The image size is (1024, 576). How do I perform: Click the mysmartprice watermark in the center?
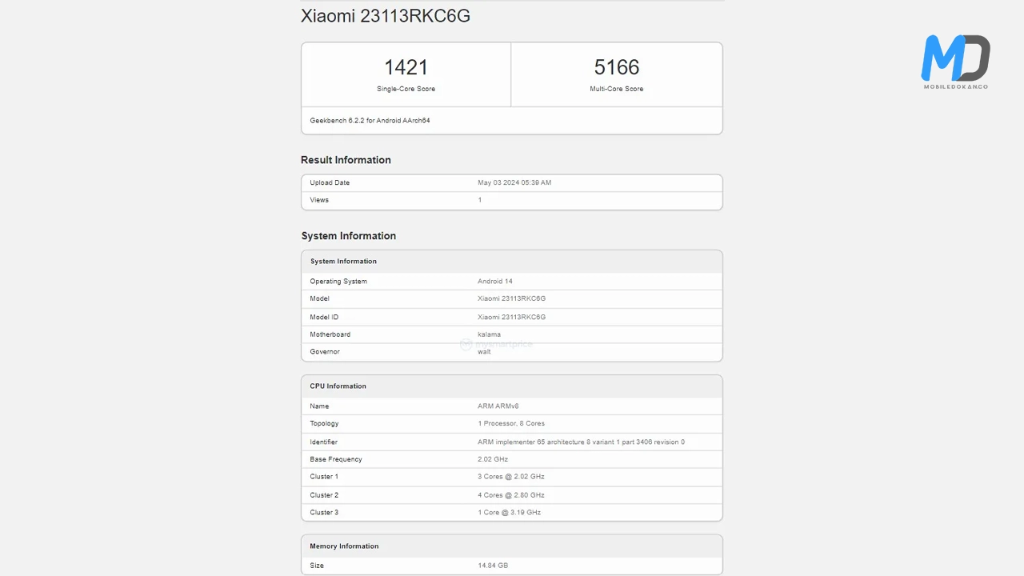point(496,344)
